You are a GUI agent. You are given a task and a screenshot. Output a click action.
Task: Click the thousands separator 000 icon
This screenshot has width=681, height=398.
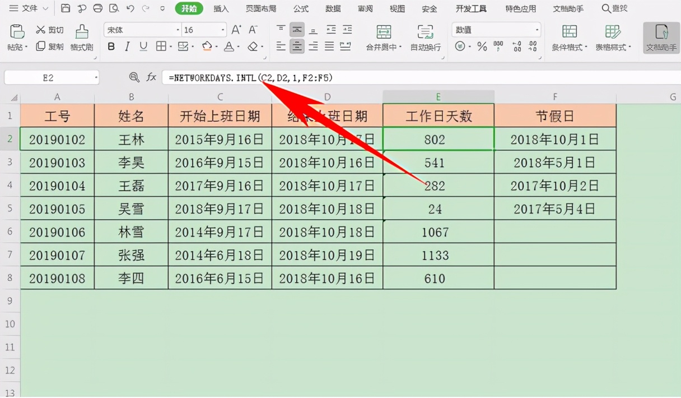[498, 47]
